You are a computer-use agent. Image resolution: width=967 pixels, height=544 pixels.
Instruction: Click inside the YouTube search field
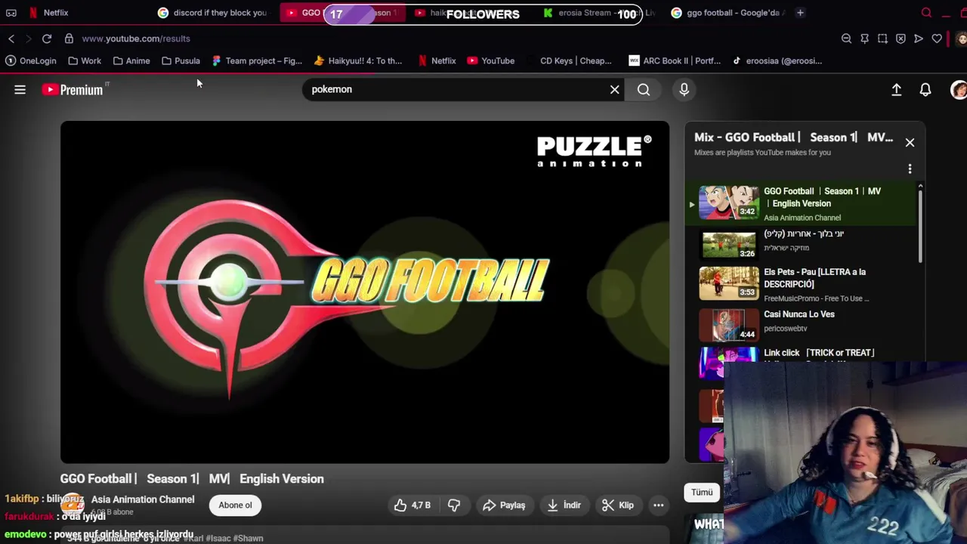pos(453,90)
